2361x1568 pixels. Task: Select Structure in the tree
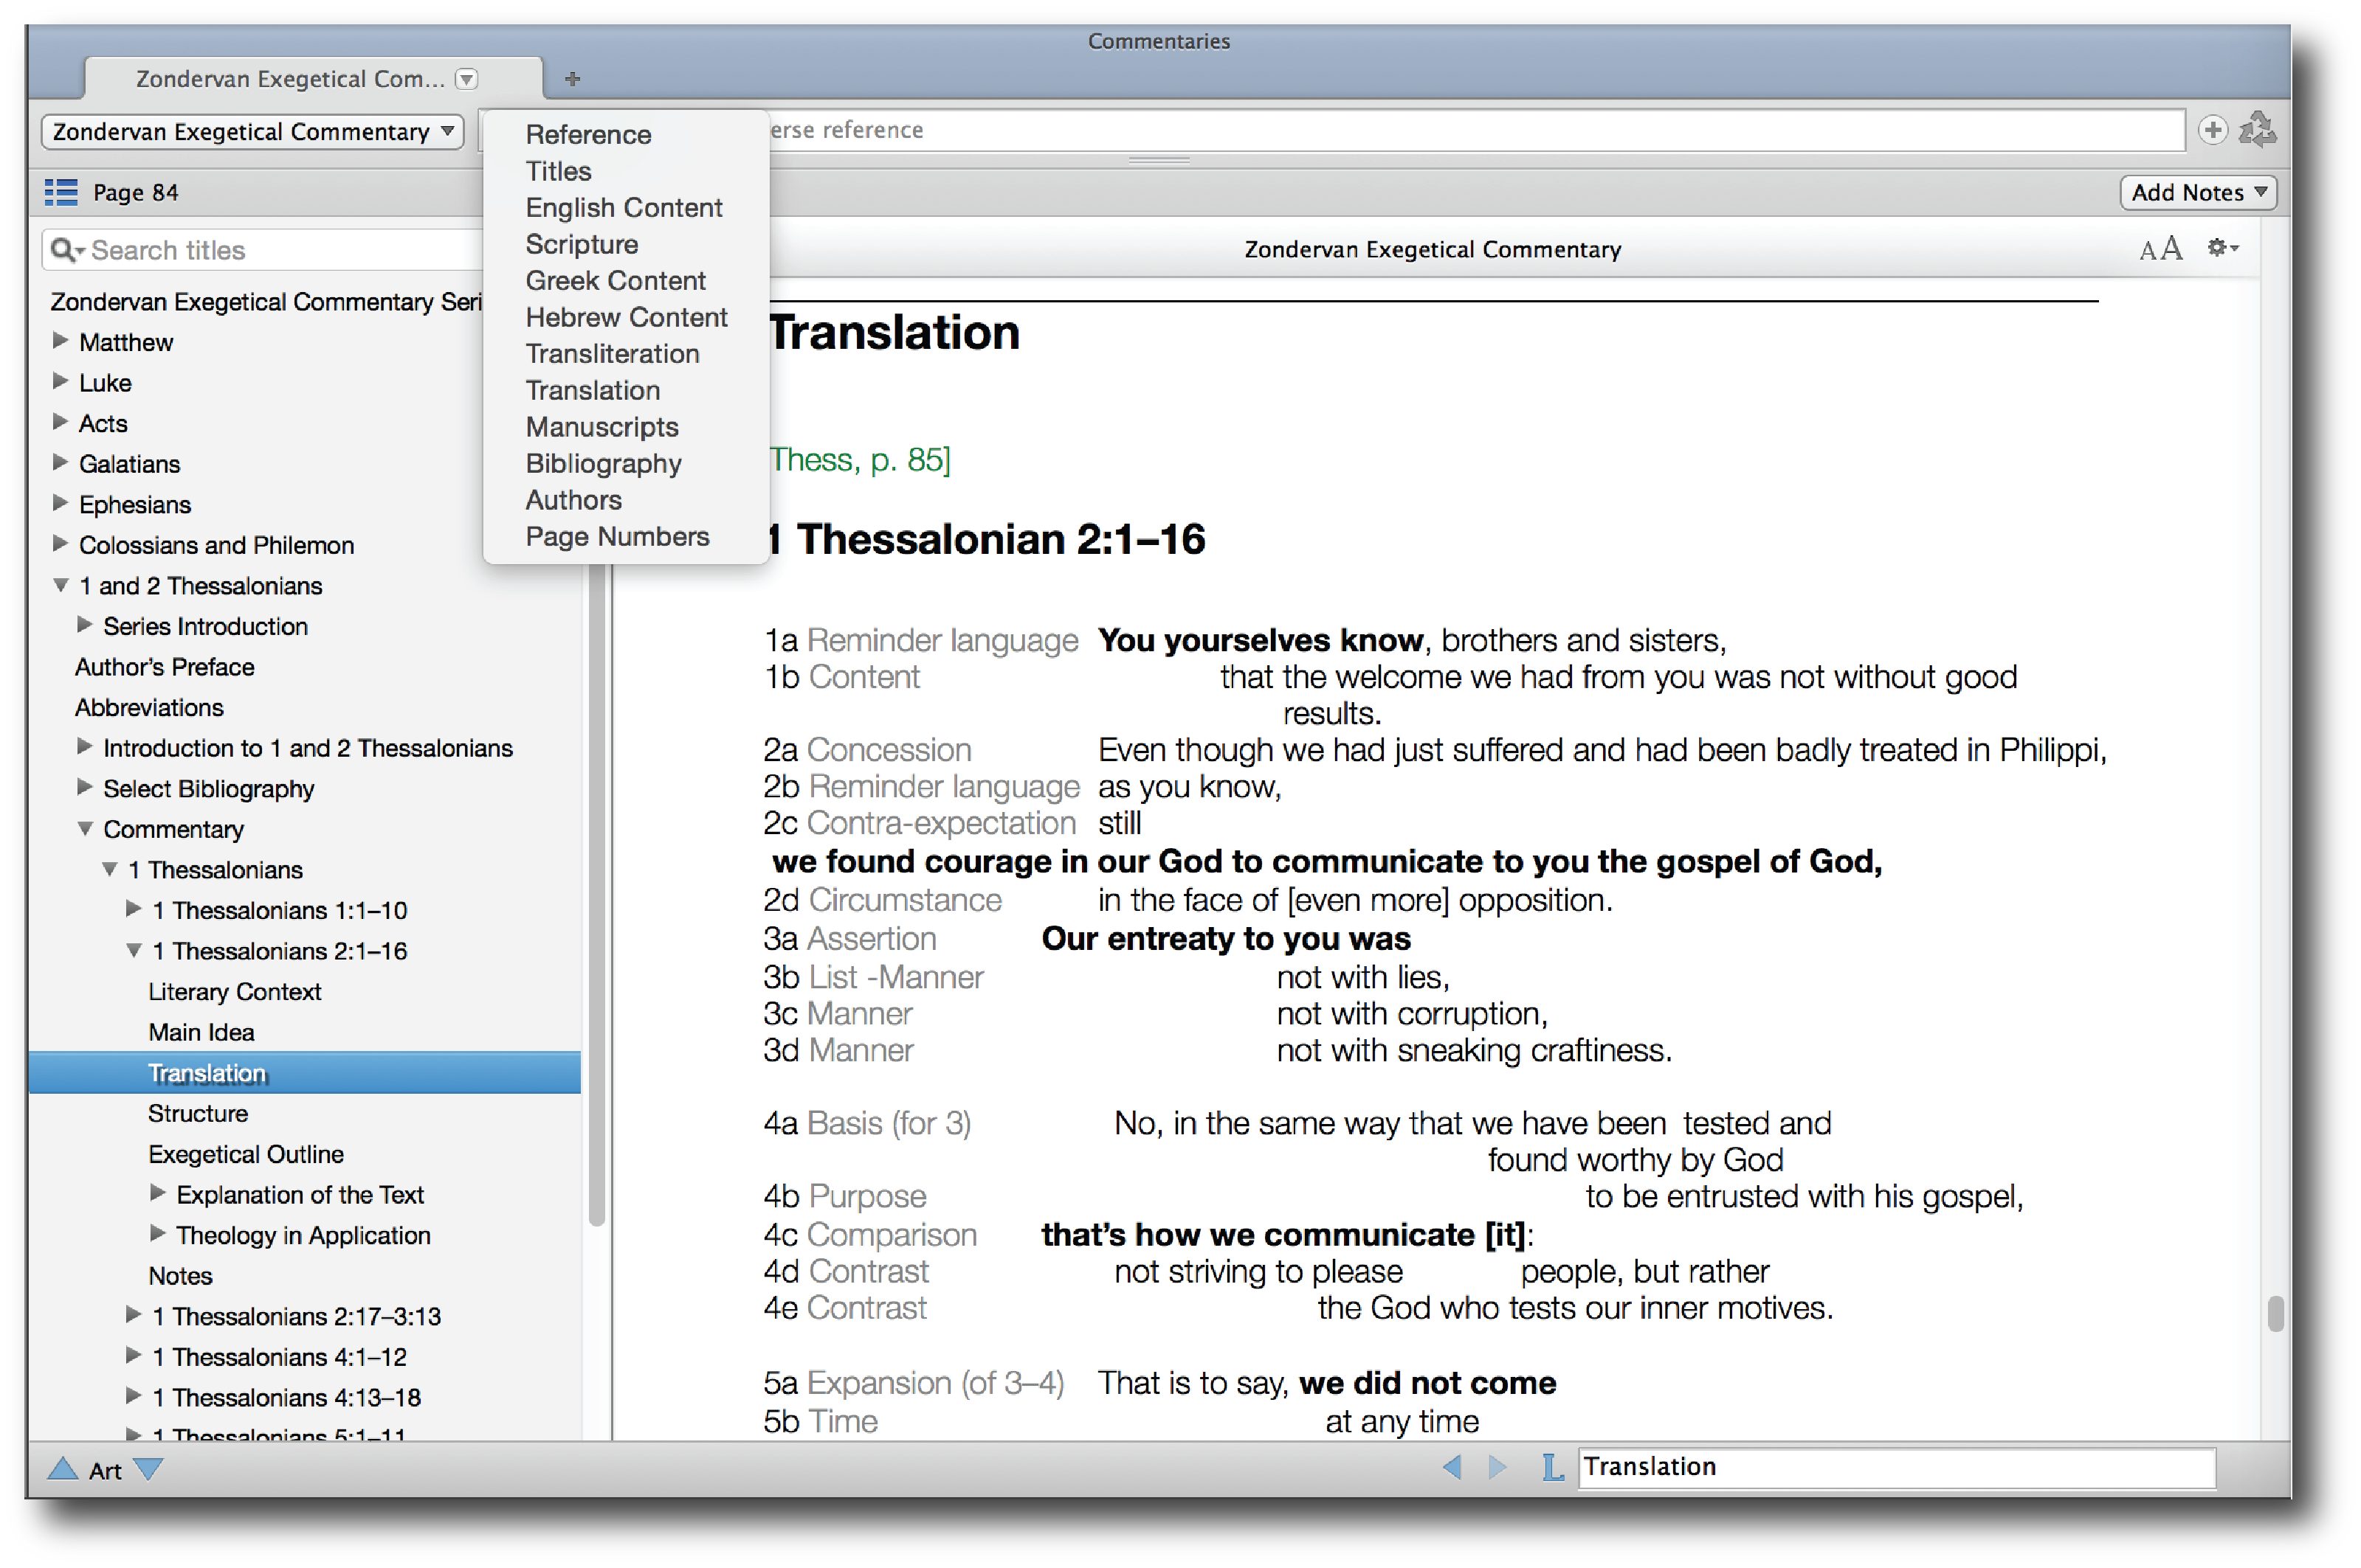198,1113
